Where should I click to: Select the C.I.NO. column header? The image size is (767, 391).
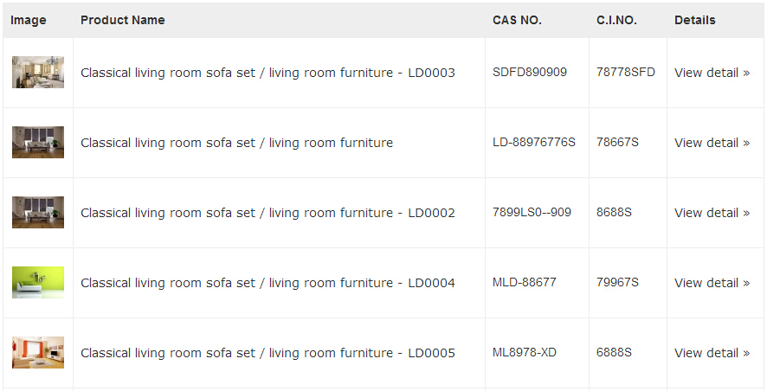(616, 20)
